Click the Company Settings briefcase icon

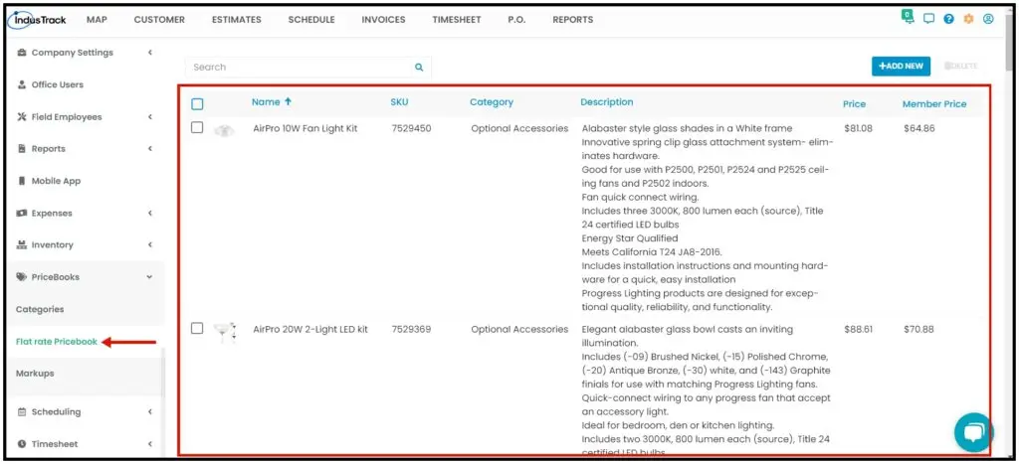tap(22, 53)
